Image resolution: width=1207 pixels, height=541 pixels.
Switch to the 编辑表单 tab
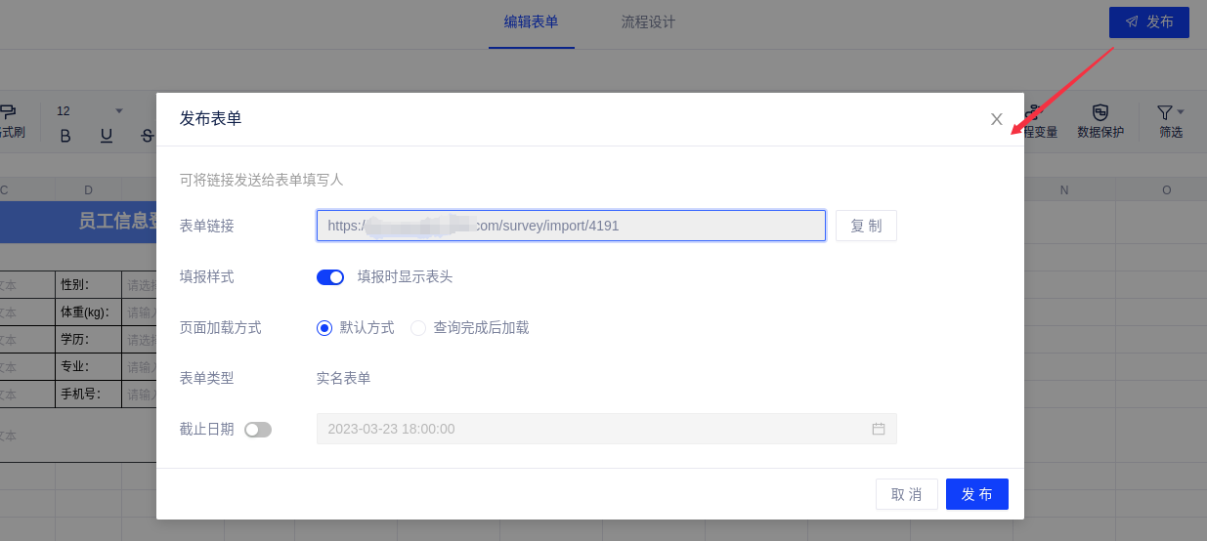click(x=531, y=22)
